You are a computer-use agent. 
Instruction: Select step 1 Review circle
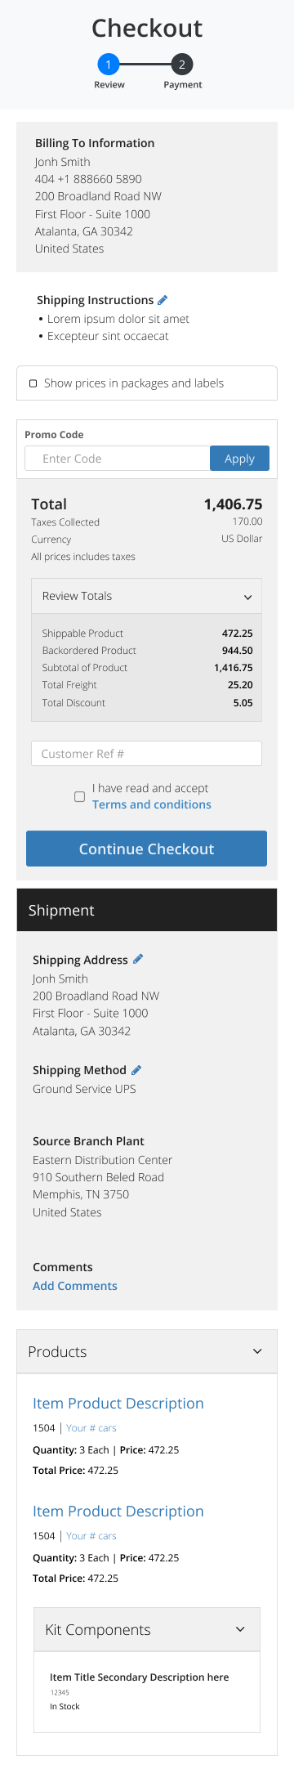(x=109, y=64)
